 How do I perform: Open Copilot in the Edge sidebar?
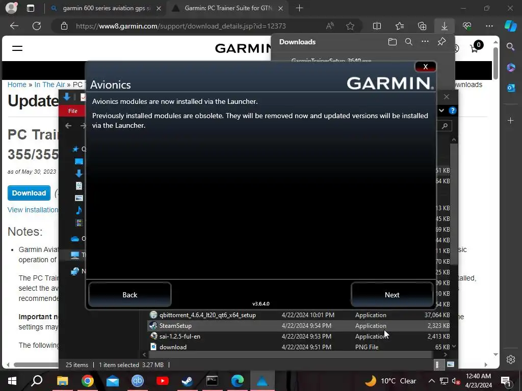pyautogui.click(x=510, y=26)
